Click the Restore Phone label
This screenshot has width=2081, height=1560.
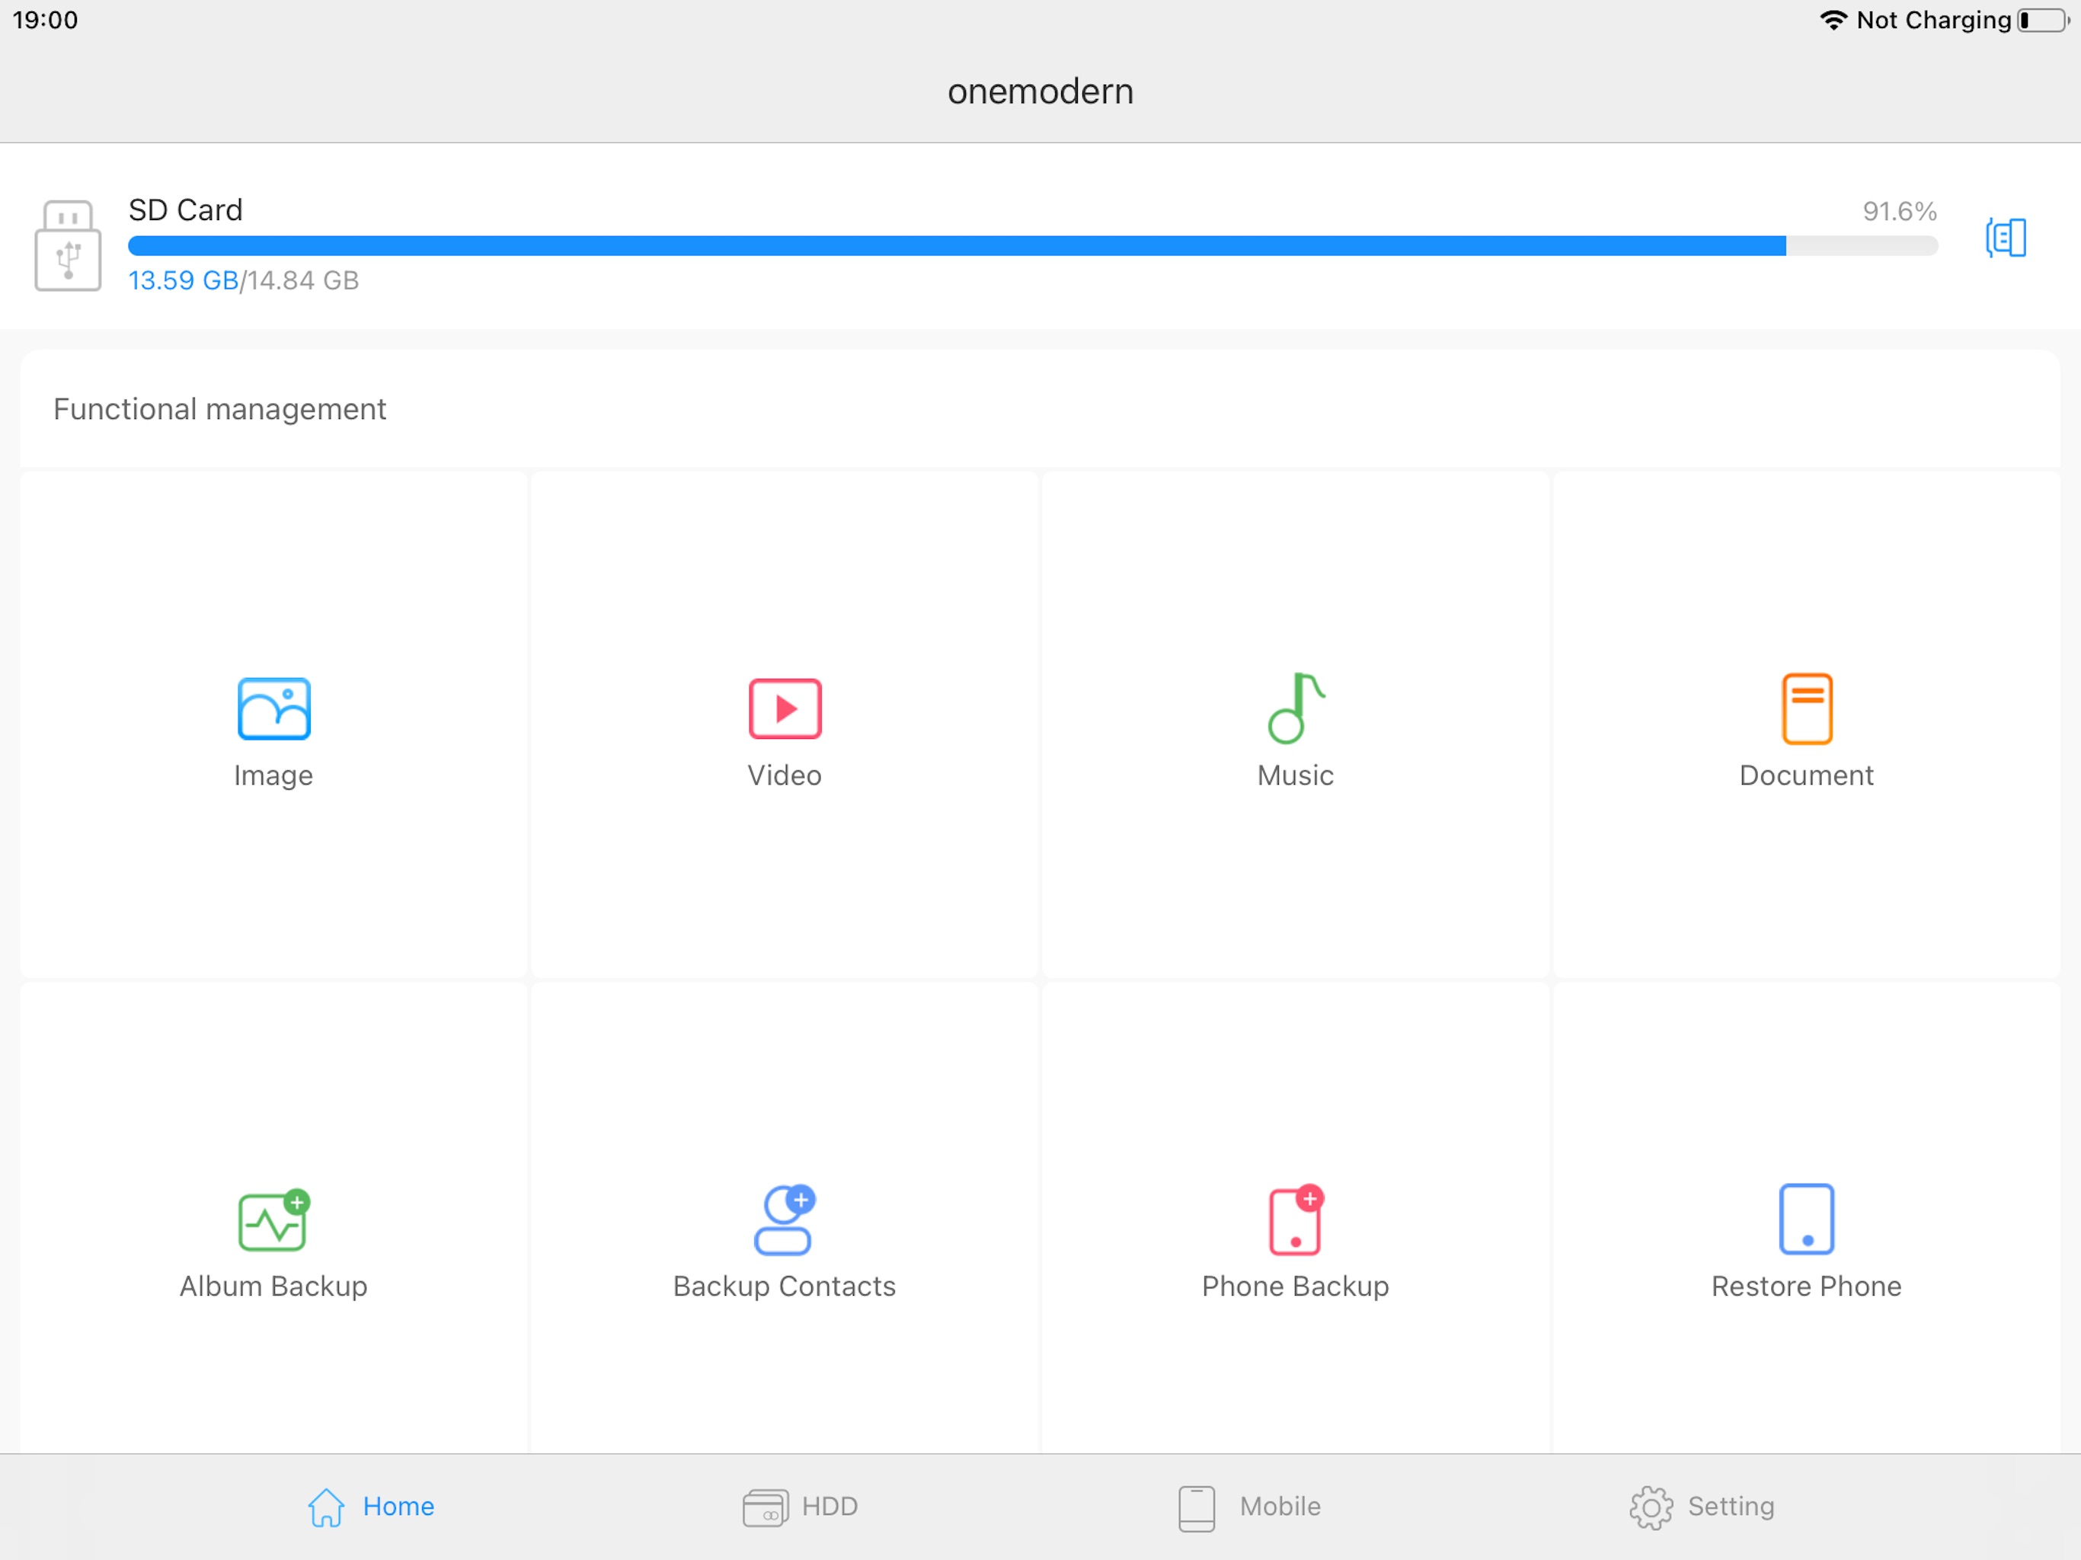pos(1806,1287)
